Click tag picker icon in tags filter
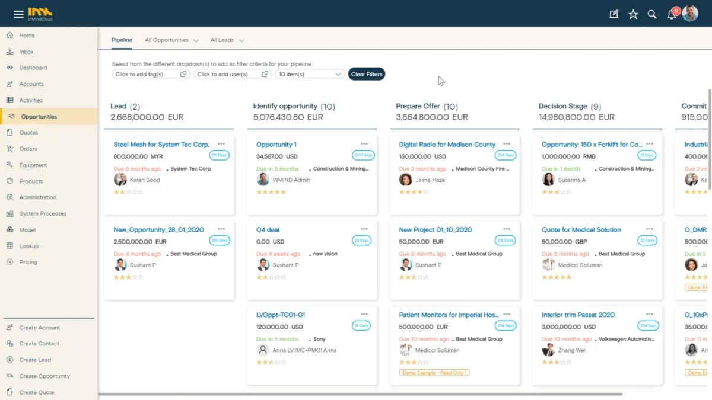This screenshot has width=712, height=400. pos(183,75)
